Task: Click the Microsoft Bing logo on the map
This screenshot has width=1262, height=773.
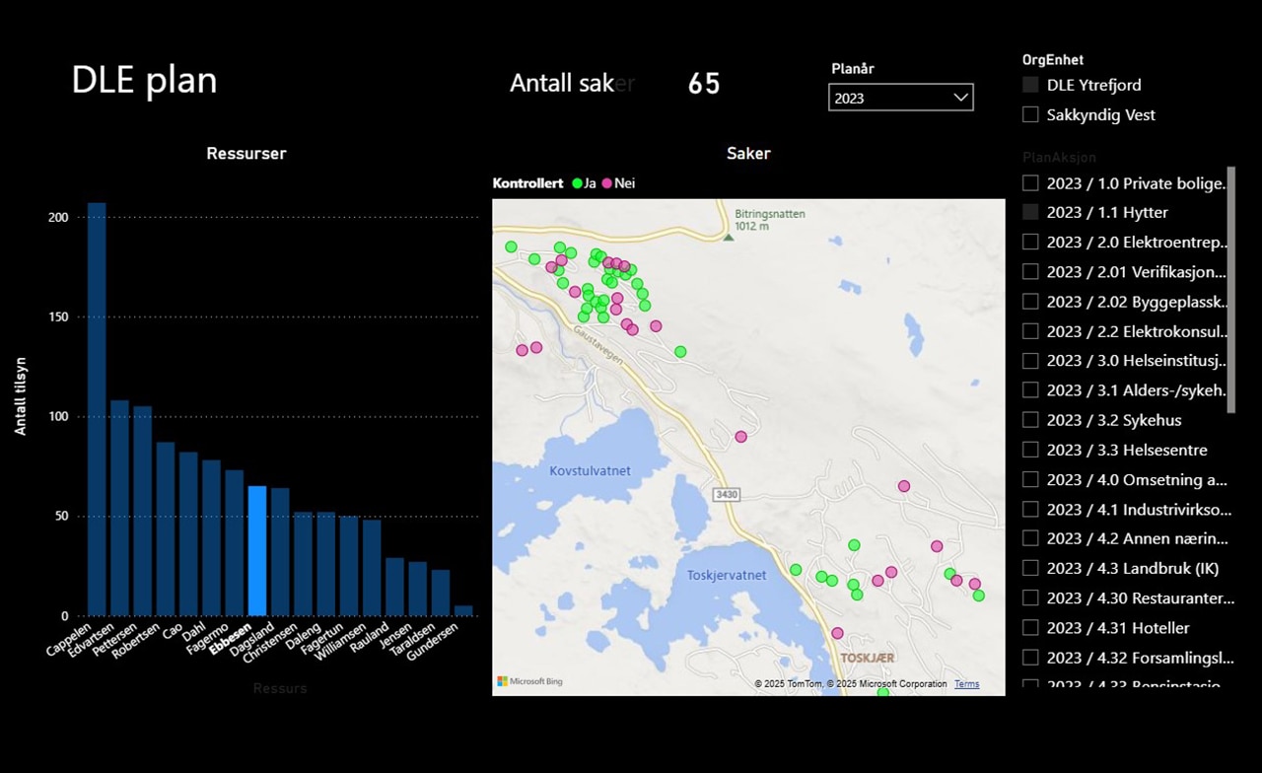Action: pos(529,681)
